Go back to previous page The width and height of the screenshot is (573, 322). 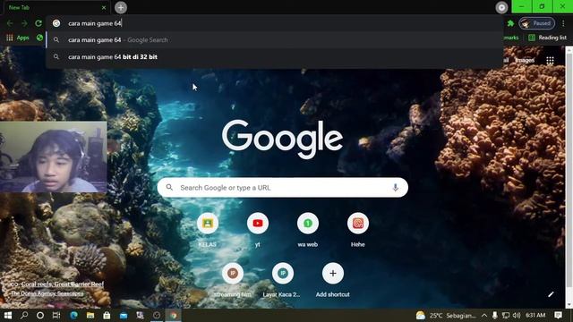10,23
